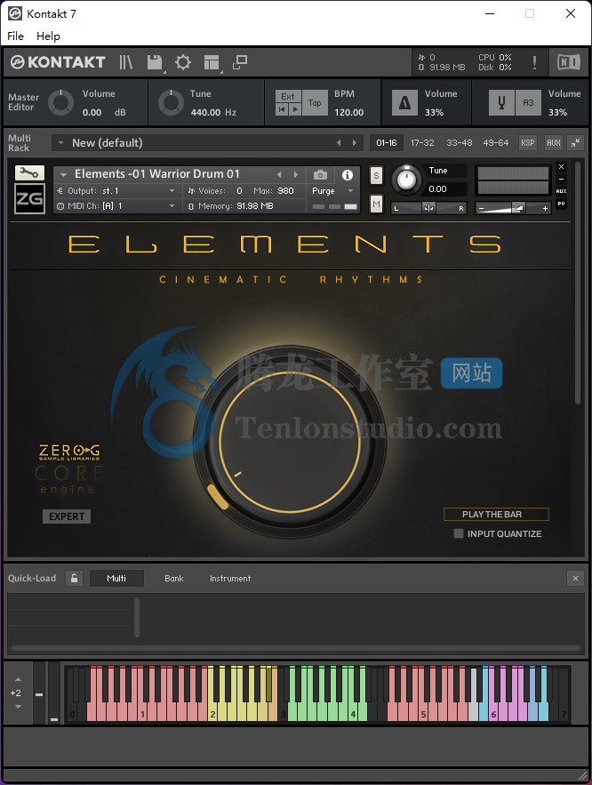Close the Quick-Load panel
Screen dimensions: 592x785
click(x=575, y=578)
